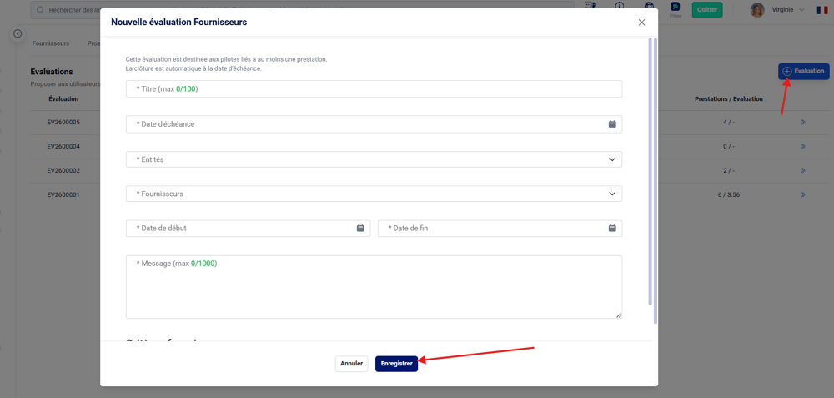This screenshot has height=398, width=834.
Task: Focus the Titre input field
Action: [374, 89]
